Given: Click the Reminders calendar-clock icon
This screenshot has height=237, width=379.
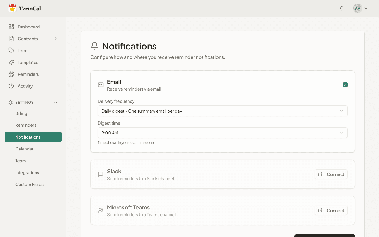Looking at the screenshot, I should click(x=11, y=74).
